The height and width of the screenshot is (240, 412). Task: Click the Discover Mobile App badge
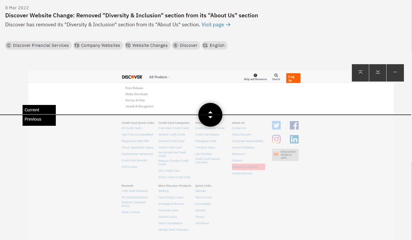[x=285, y=155]
